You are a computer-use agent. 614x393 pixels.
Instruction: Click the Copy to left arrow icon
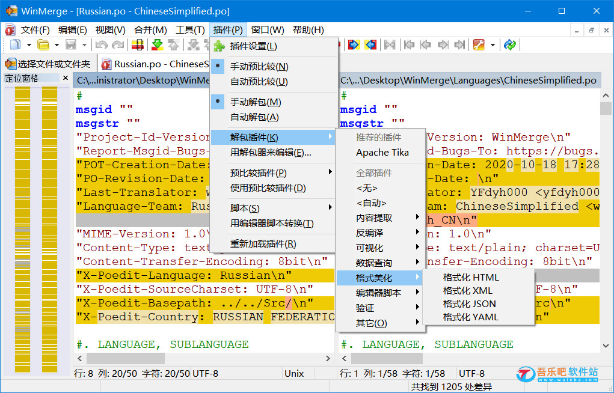click(x=370, y=44)
